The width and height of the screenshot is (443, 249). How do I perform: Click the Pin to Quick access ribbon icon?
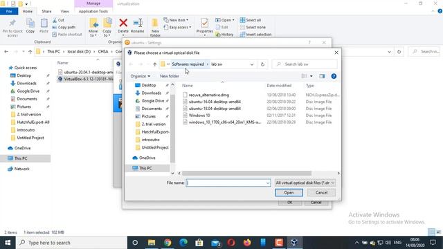click(12, 28)
